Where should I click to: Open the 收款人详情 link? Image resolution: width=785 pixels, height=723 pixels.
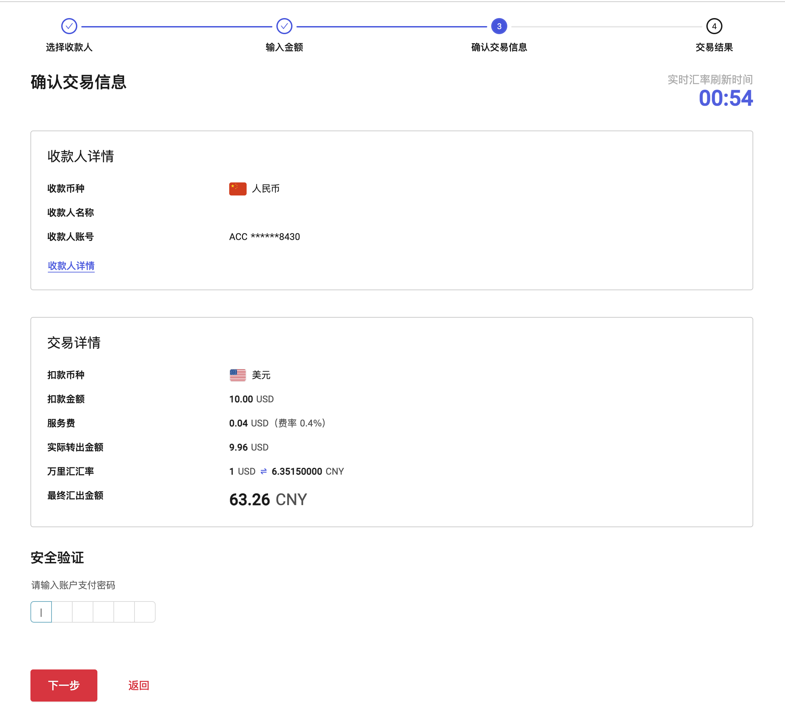(x=71, y=266)
